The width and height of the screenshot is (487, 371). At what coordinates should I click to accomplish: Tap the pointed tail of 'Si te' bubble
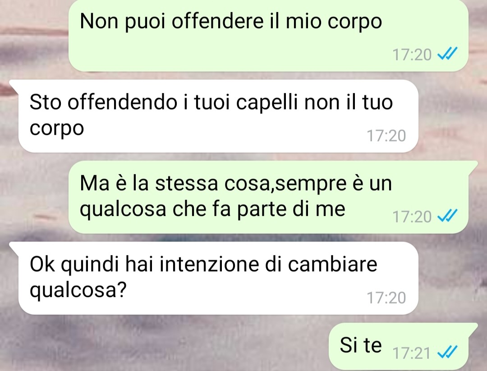click(473, 329)
